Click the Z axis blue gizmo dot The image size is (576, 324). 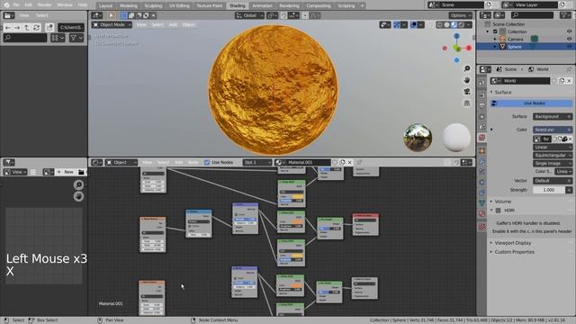456,36
